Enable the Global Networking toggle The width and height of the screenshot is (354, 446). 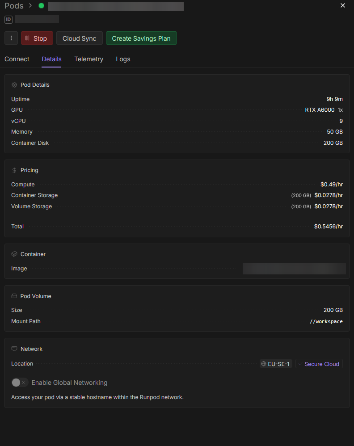(x=20, y=383)
